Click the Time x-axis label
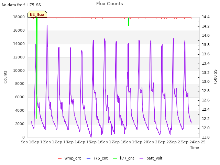This screenshot has height=165, width=220. point(195,147)
